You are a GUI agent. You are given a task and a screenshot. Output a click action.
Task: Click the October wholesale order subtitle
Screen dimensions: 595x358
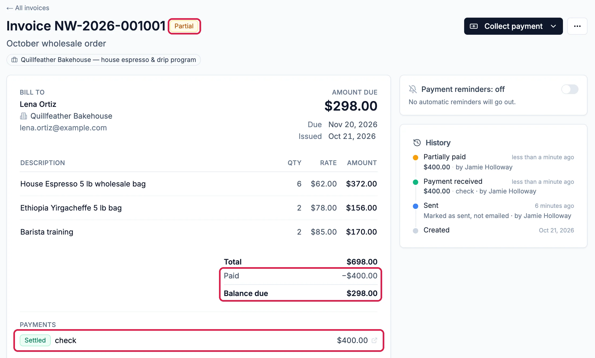pos(56,44)
